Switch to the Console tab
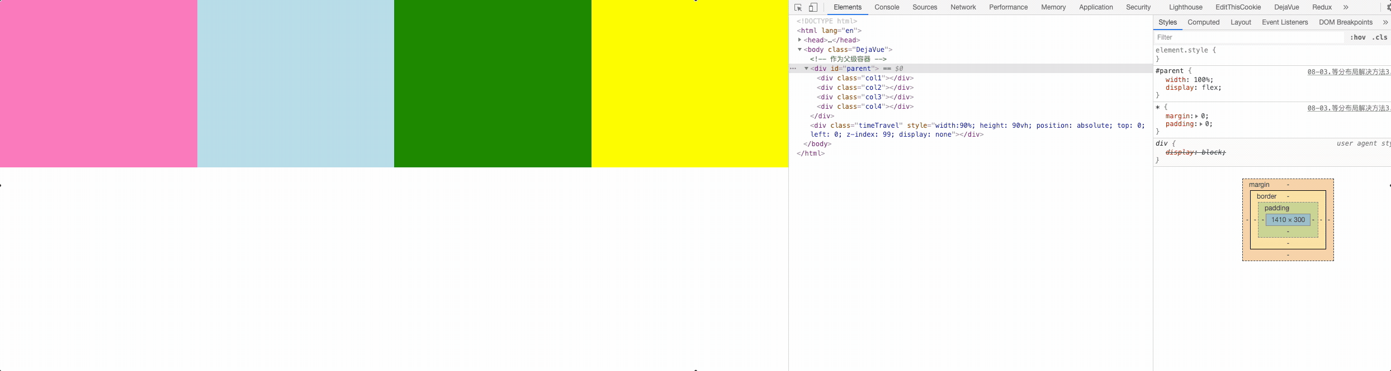The height and width of the screenshot is (371, 1391). (x=887, y=7)
